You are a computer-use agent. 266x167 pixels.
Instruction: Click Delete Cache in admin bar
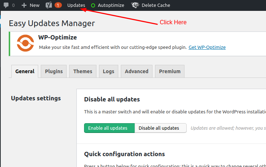(x=156, y=5)
